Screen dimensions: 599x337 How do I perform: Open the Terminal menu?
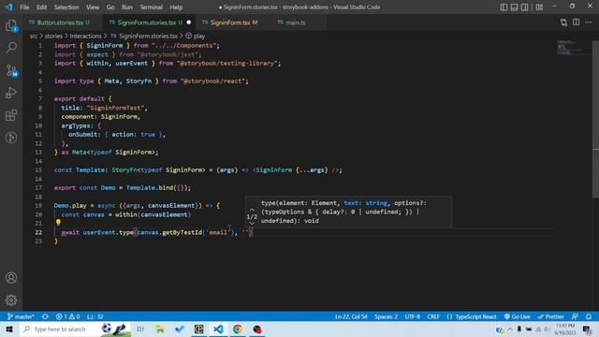tap(151, 7)
